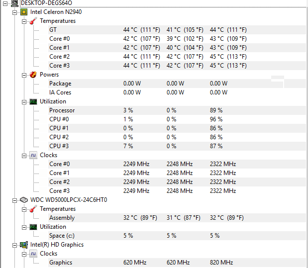Select the Assembly temperature row
This screenshot has height=268, width=308.
coord(62,218)
